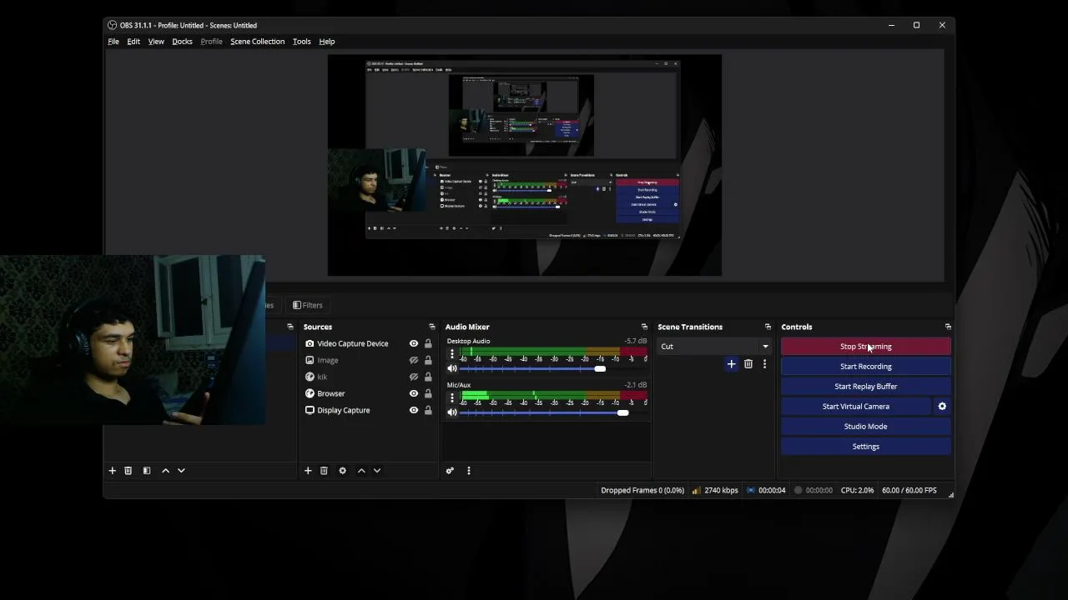The height and width of the screenshot is (600, 1068).
Task: Hide the Video Capture Device source
Action: point(414,343)
